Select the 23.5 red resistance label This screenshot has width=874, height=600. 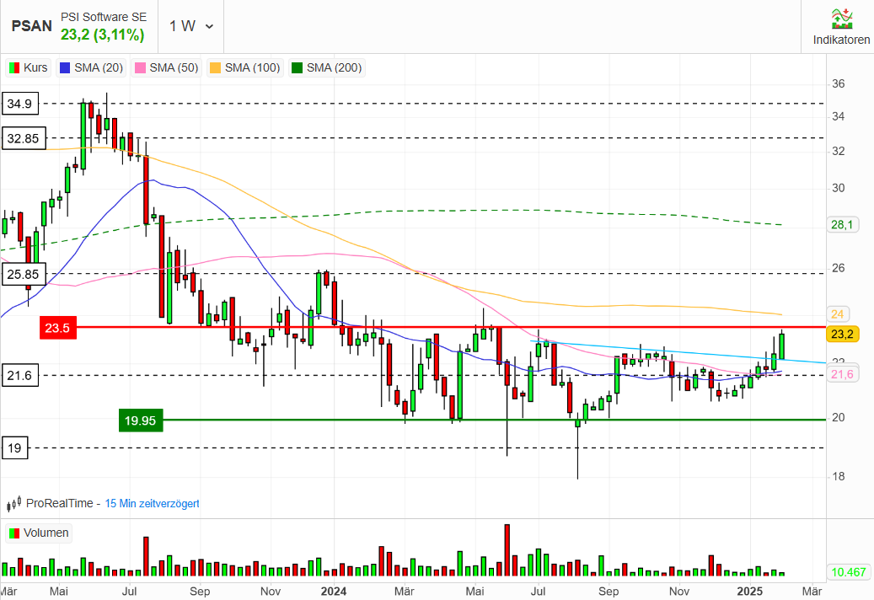[x=58, y=328]
